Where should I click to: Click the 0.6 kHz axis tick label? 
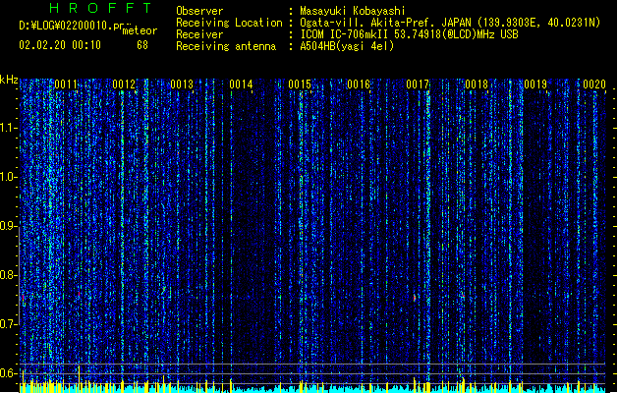pos(8,373)
